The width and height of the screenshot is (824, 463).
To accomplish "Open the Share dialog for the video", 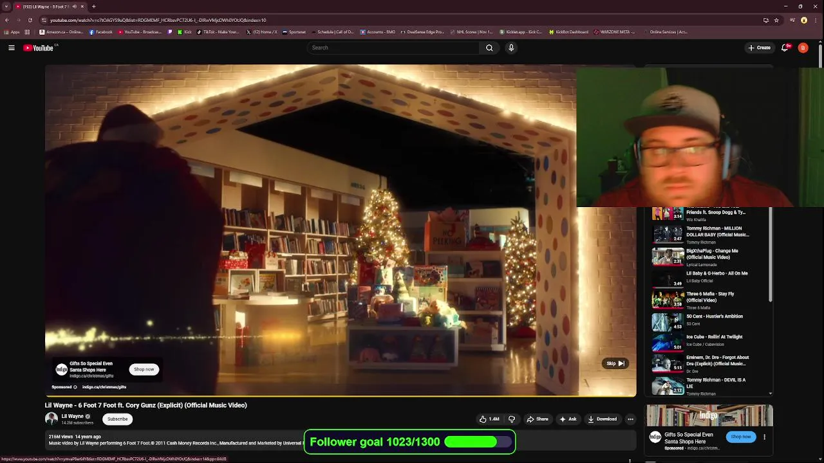I will [x=538, y=419].
